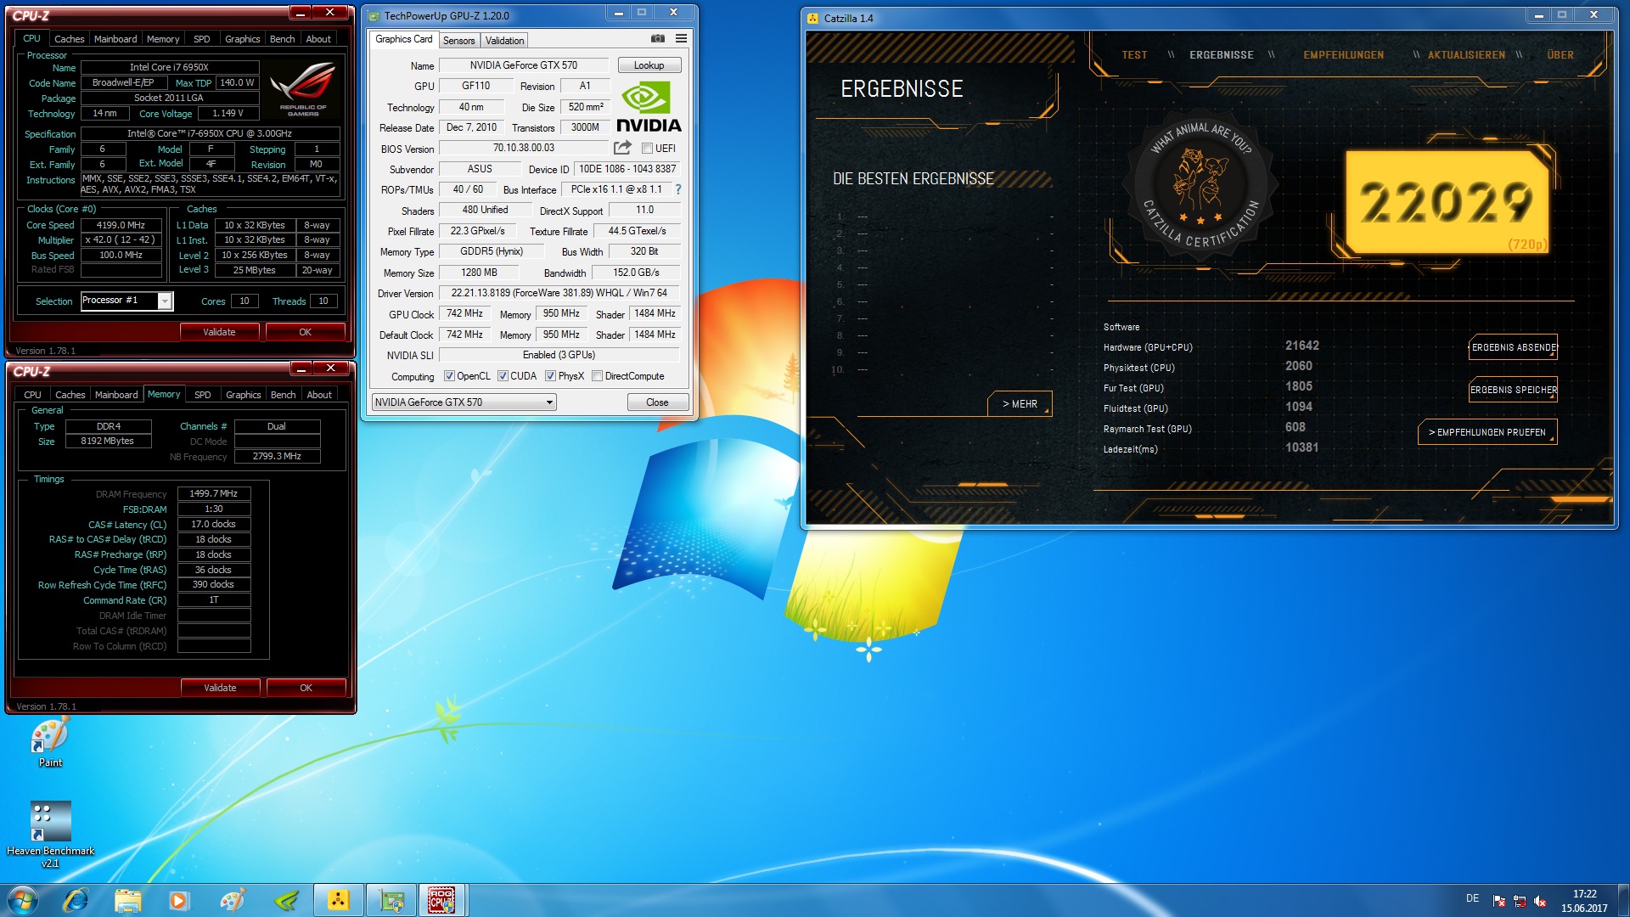Image resolution: width=1630 pixels, height=917 pixels.
Task: Open NVIDIA app from taskbar
Action: pyautogui.click(x=286, y=900)
